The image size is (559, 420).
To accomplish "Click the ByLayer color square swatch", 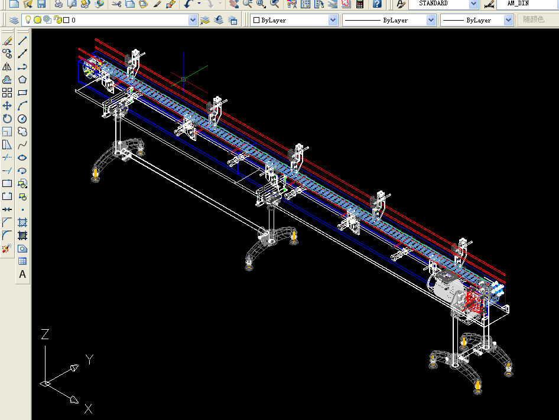I will coord(256,20).
